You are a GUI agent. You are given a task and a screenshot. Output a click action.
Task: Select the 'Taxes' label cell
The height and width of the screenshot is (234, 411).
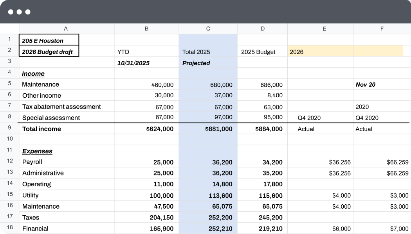pos(67,217)
